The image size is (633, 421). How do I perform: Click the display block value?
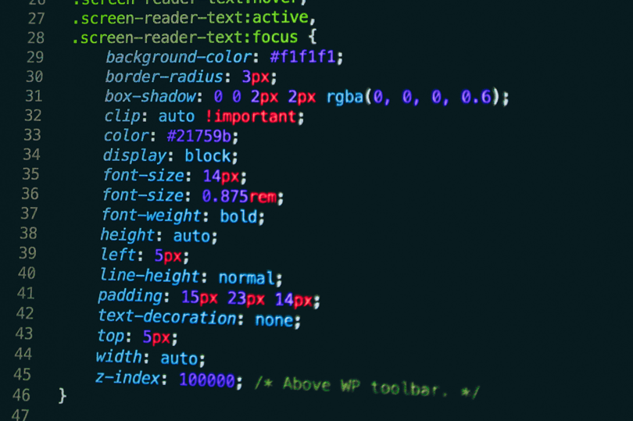click(208, 155)
